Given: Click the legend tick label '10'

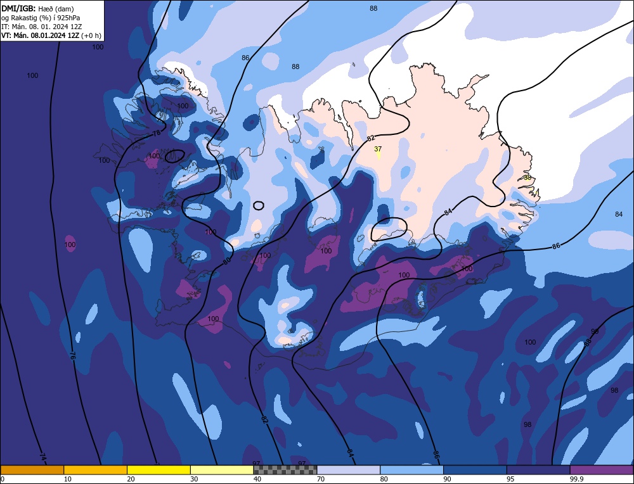Looking at the screenshot, I should tap(67, 479).
